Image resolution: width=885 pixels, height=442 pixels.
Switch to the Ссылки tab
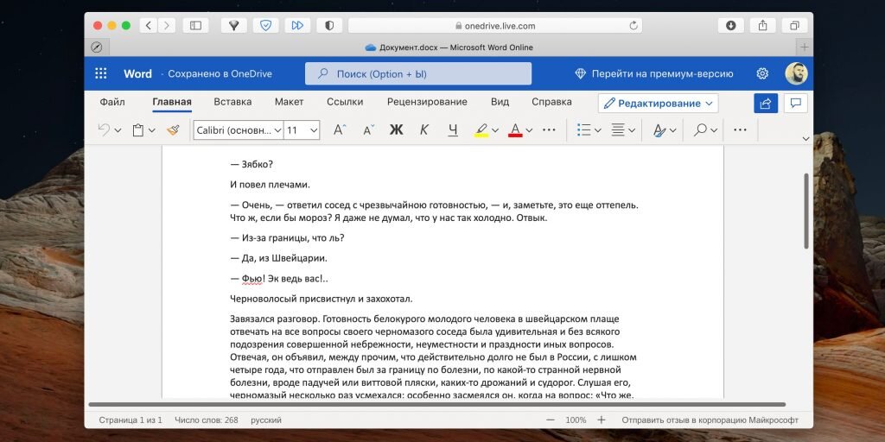[x=345, y=102]
